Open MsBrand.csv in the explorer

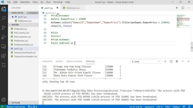(x=24, y=29)
